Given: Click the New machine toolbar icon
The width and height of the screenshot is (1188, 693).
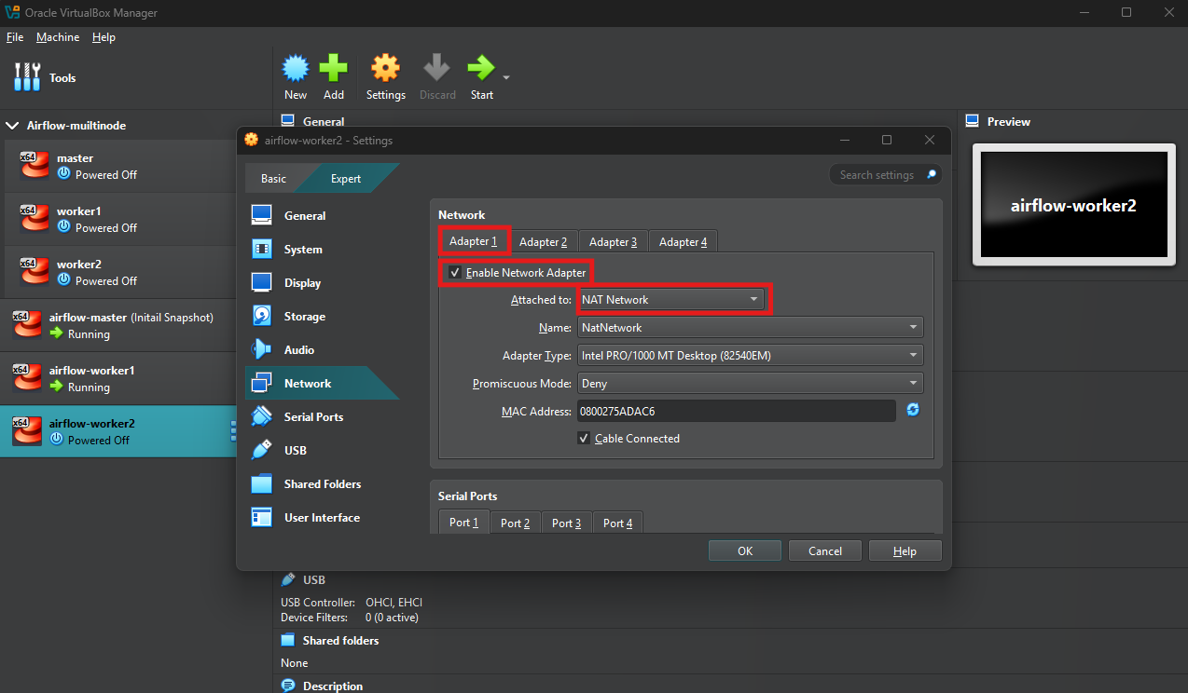Looking at the screenshot, I should [x=296, y=69].
